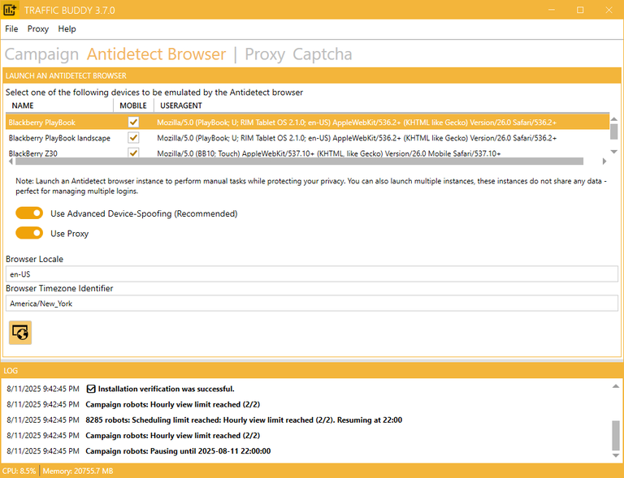The image size is (624, 478).
Task: Uncheck Mobile checkbox for Blackberry PlayBook
Action: (133, 123)
